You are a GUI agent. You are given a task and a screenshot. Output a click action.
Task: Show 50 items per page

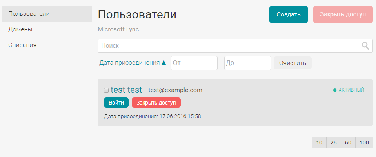pos(348,143)
